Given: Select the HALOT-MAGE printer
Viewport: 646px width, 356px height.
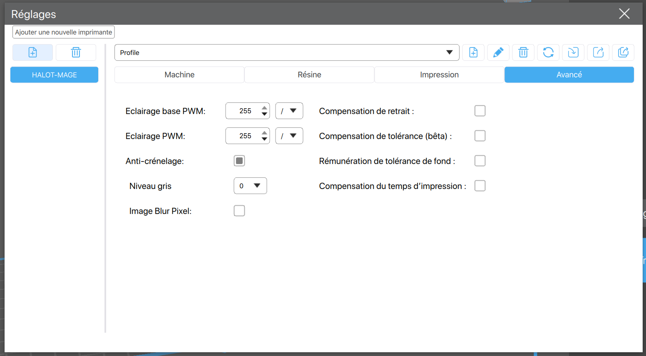Looking at the screenshot, I should click(54, 75).
